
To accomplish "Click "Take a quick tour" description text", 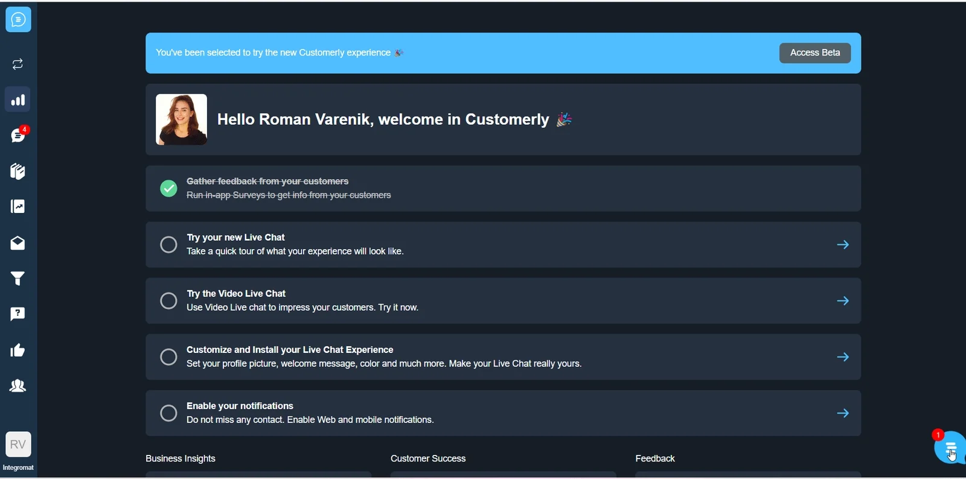I will pyautogui.click(x=295, y=251).
